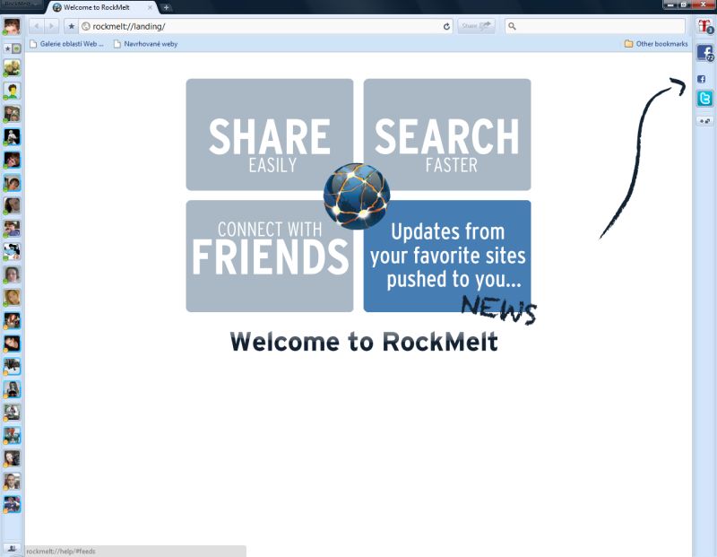Open a new tab with plus button
This screenshot has width=717, height=557.
[x=166, y=7]
